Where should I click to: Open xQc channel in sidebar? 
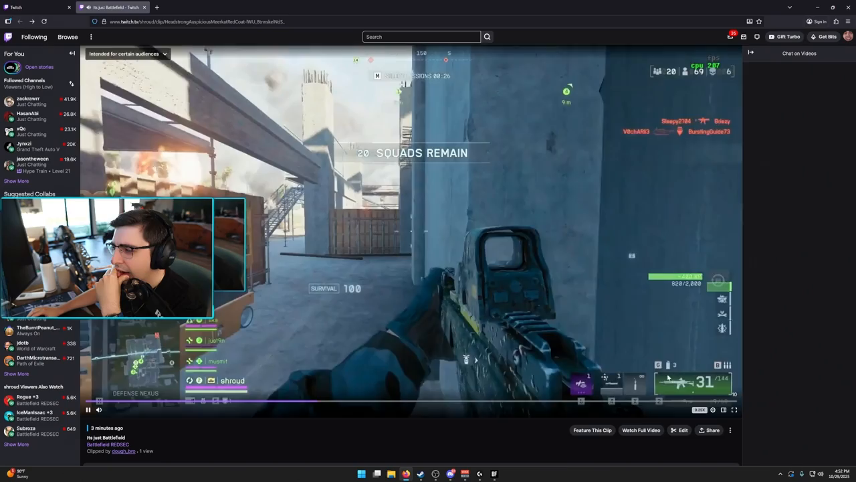click(40, 132)
